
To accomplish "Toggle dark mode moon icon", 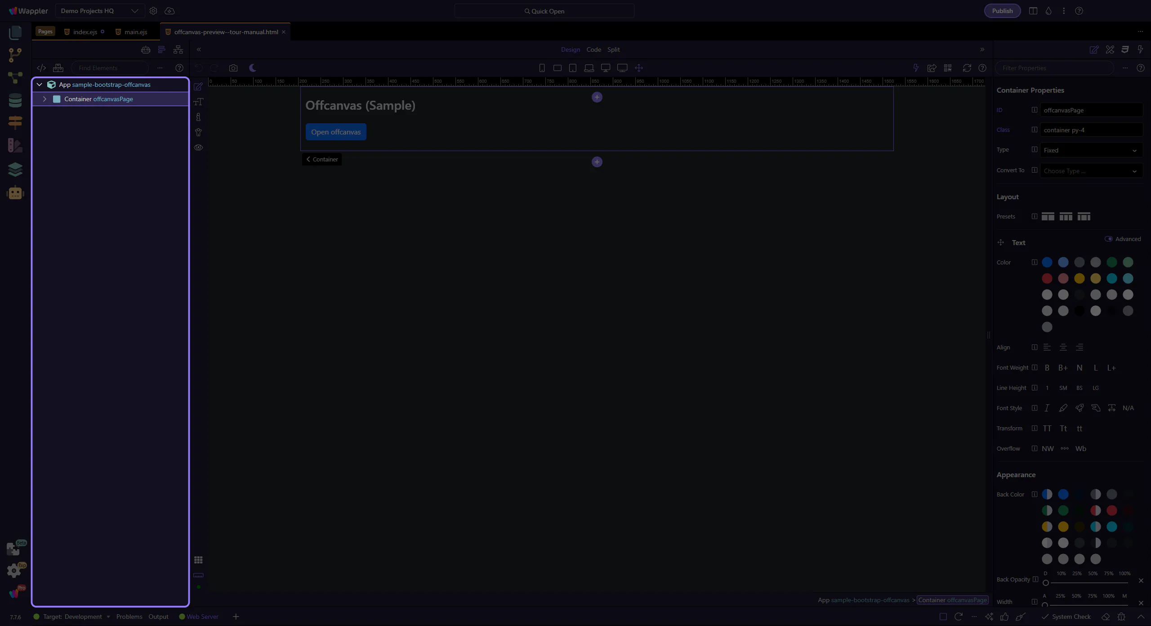I will [253, 68].
